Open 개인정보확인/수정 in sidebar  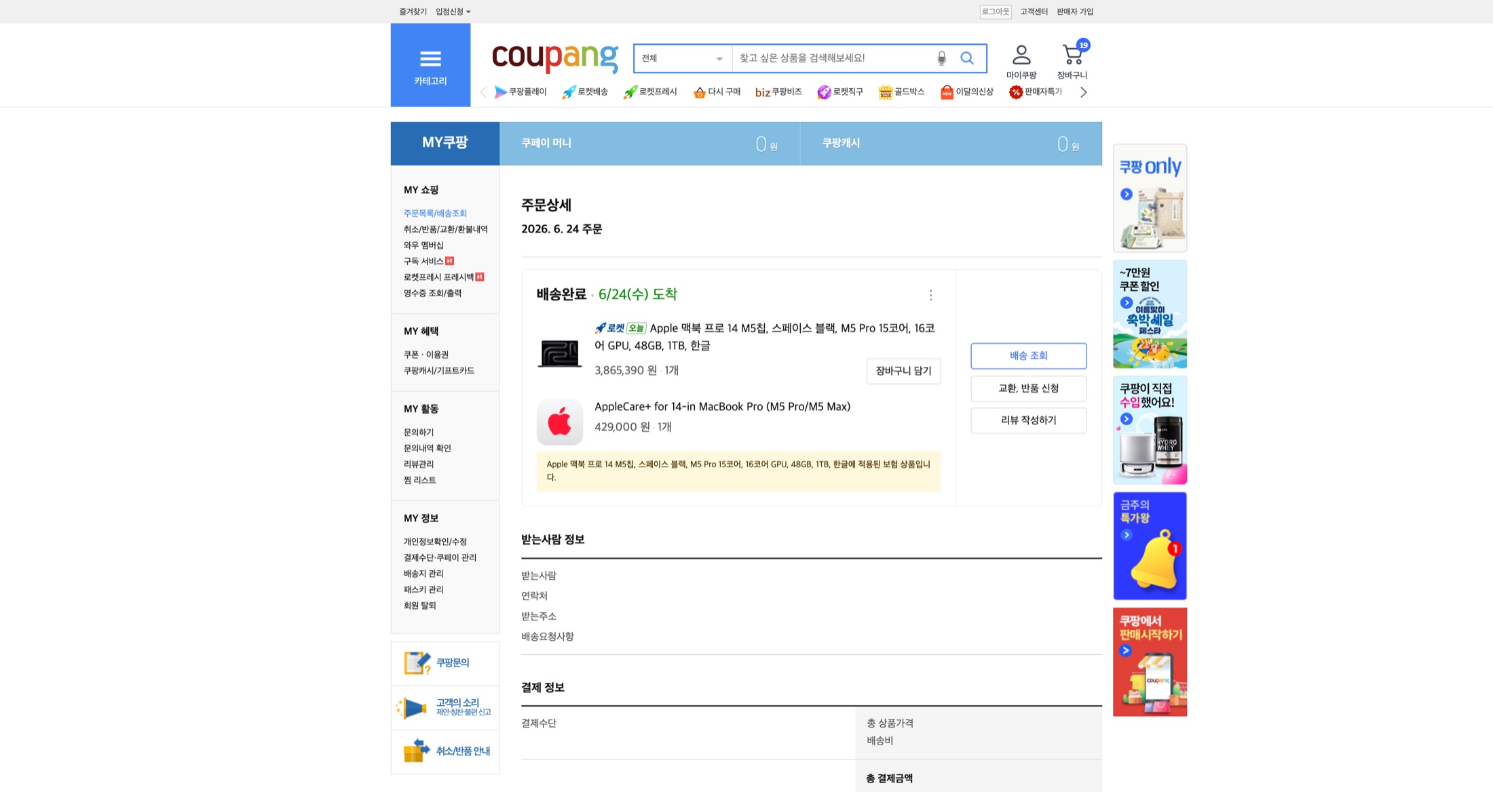pos(435,542)
